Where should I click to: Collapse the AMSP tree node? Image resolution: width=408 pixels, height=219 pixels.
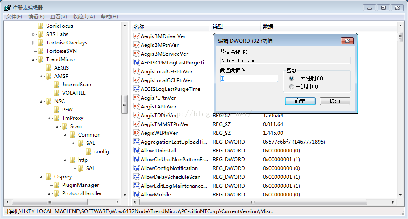coord(41,77)
